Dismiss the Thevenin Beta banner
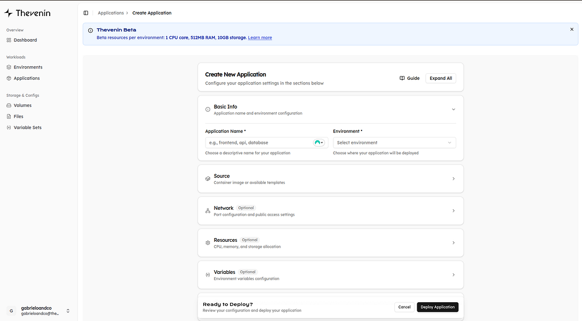This screenshot has width=582, height=321. point(572,29)
